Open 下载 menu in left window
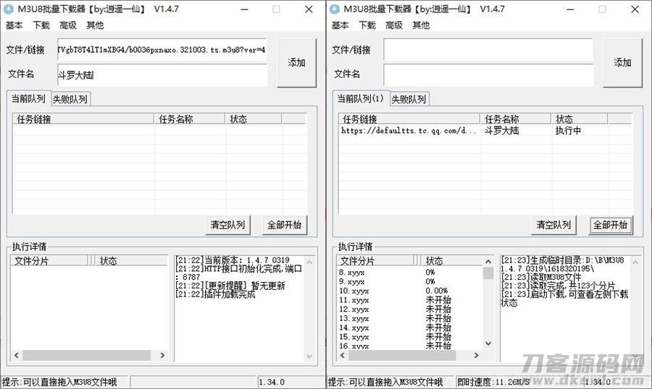This screenshot has height=389, width=652. (x=41, y=25)
